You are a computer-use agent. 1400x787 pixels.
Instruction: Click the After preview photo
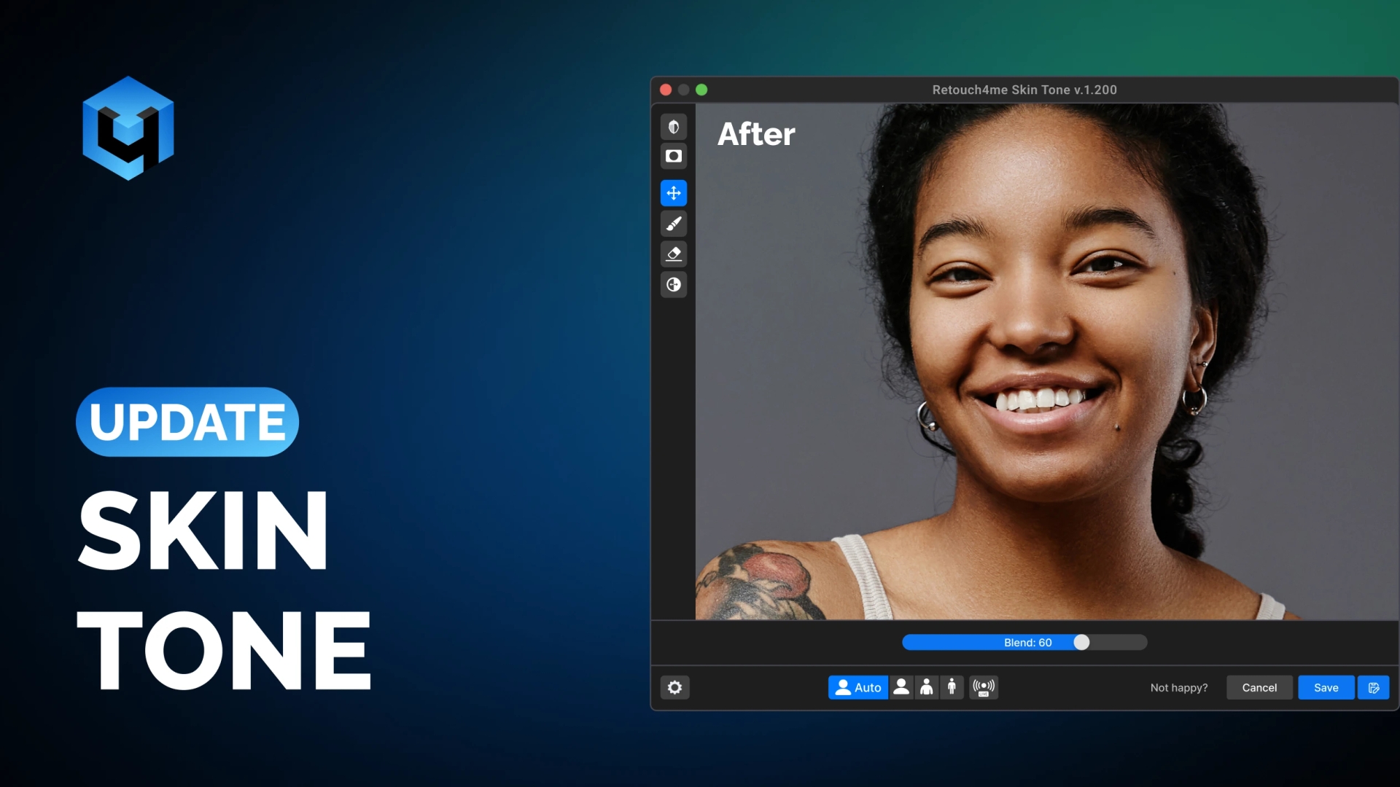1047,361
